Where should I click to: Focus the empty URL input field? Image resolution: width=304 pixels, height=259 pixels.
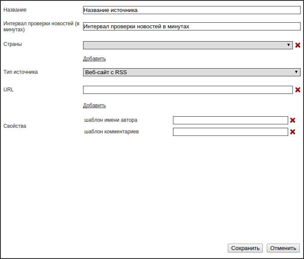(x=188, y=90)
